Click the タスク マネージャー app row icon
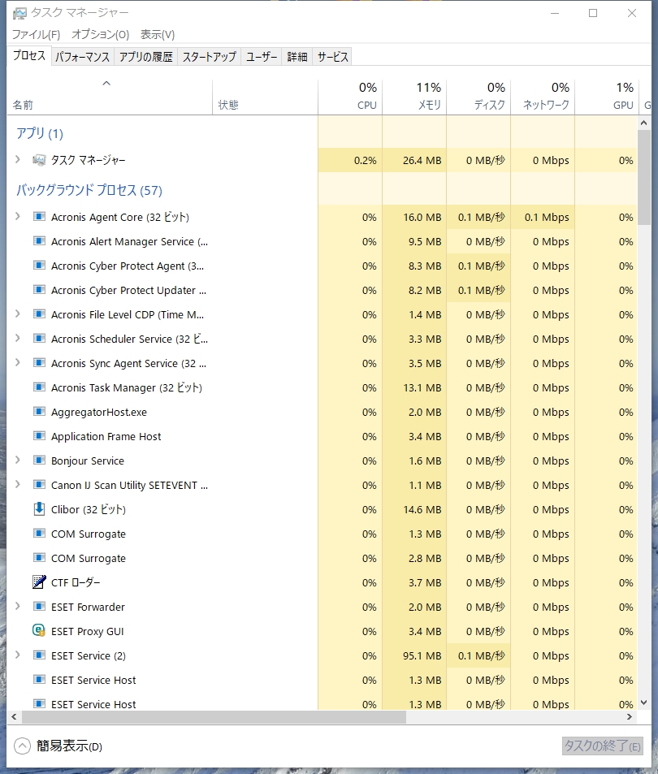The width and height of the screenshot is (658, 774). click(39, 160)
